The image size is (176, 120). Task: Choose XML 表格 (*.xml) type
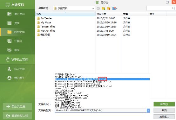(102, 91)
